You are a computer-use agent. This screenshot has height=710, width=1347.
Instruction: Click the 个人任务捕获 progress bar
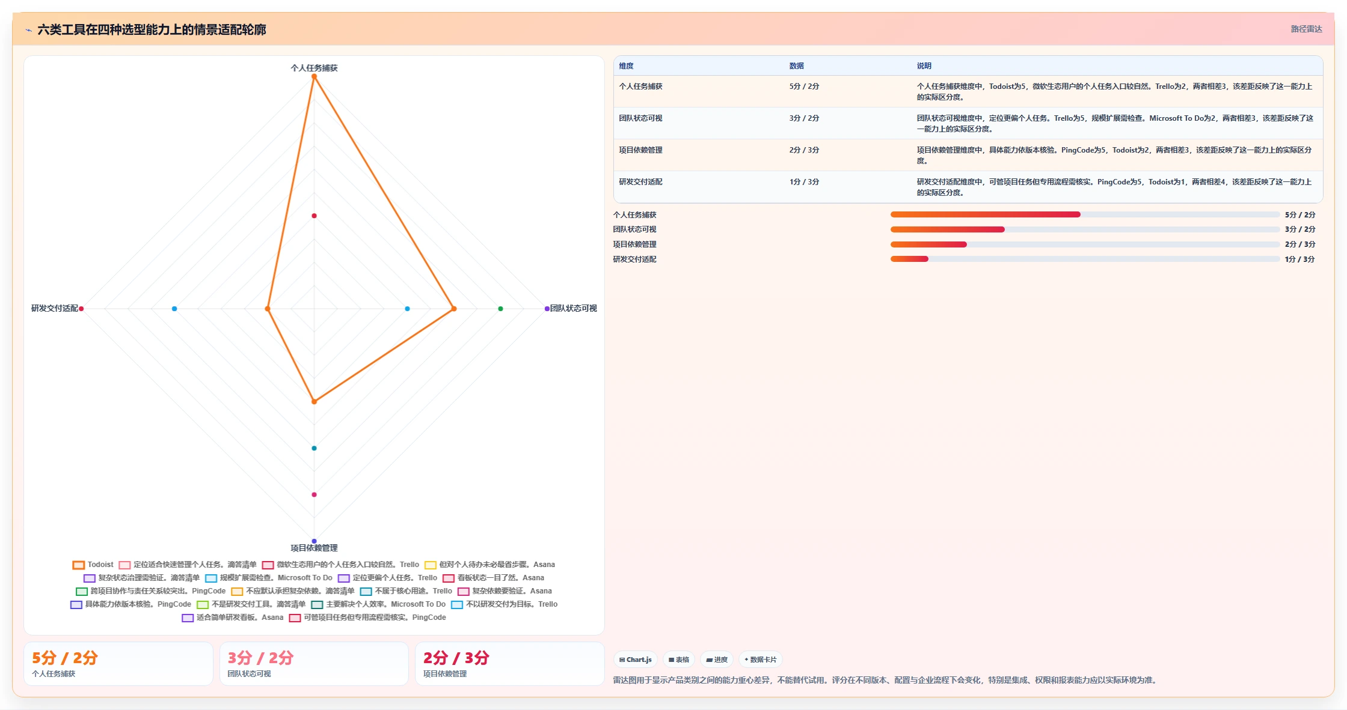(x=1085, y=214)
